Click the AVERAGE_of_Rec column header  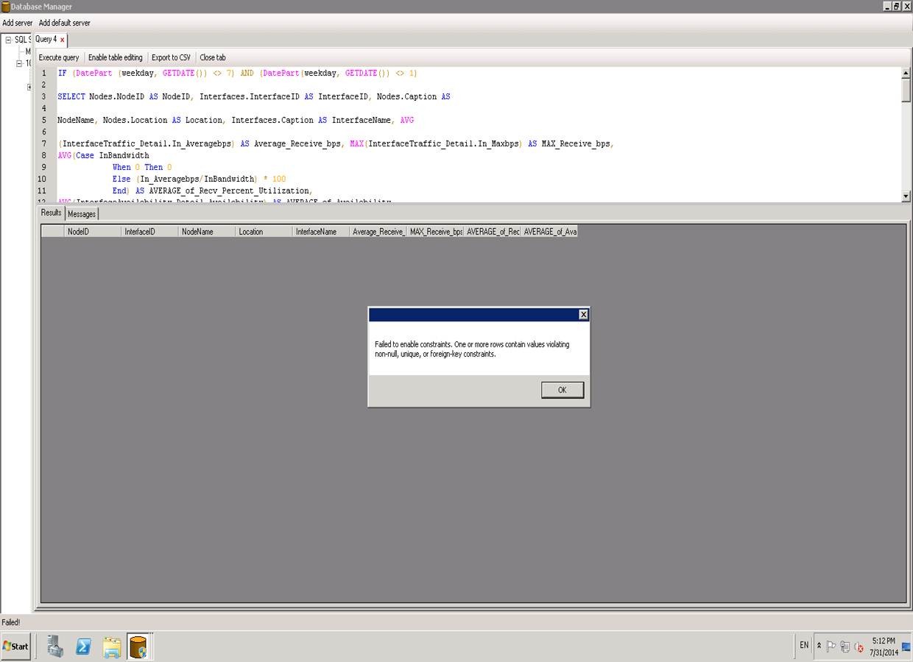pyautogui.click(x=493, y=231)
